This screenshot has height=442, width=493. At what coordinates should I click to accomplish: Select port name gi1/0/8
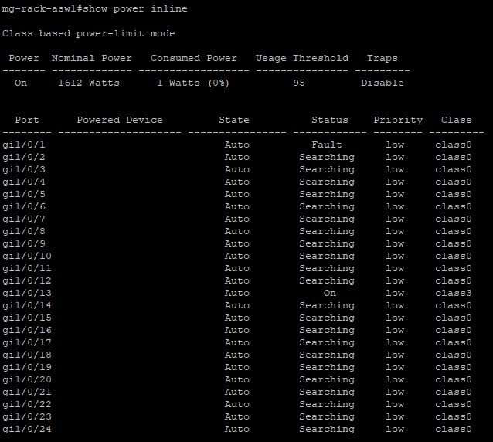coord(24,231)
